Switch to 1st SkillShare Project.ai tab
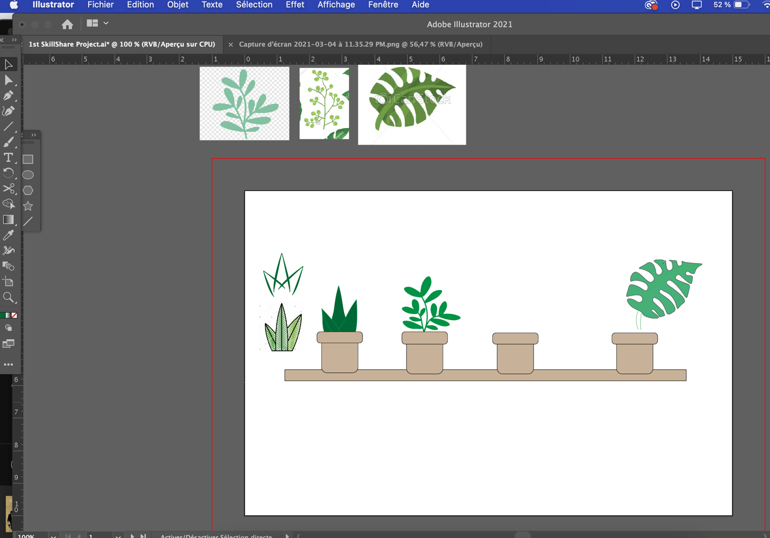Image resolution: width=770 pixels, height=538 pixels. pos(122,44)
